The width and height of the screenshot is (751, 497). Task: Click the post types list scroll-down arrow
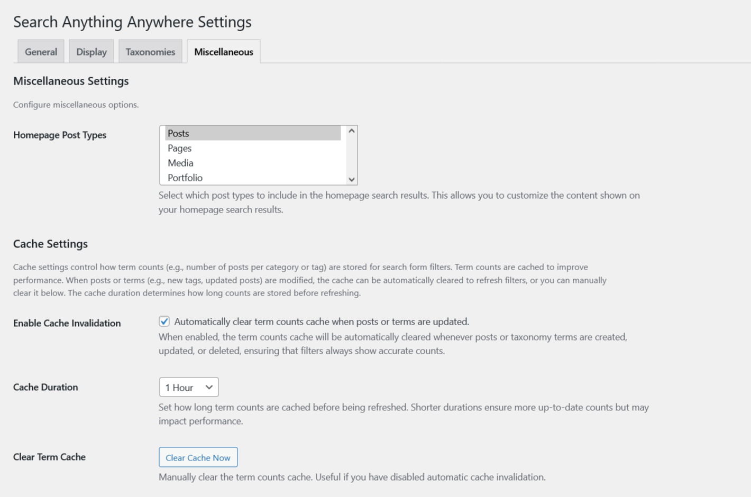click(352, 180)
